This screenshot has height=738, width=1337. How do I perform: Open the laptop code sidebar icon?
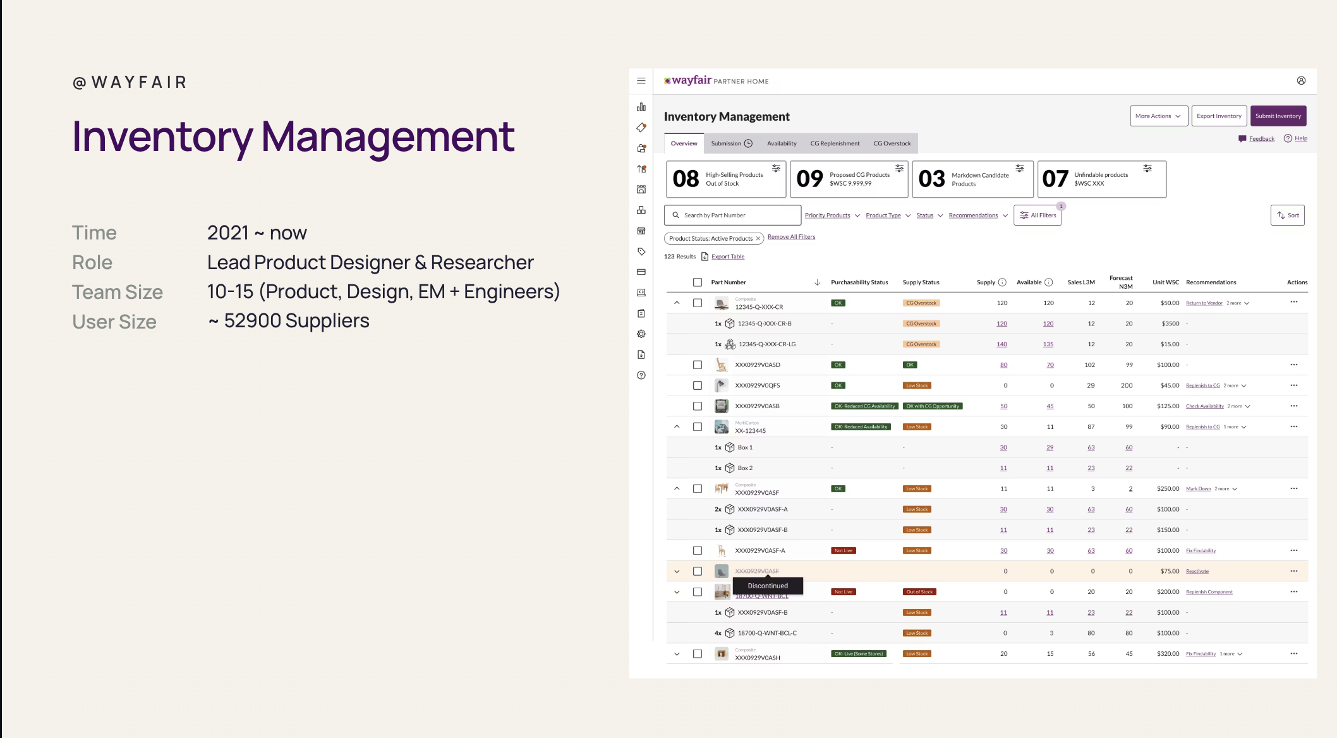641,293
